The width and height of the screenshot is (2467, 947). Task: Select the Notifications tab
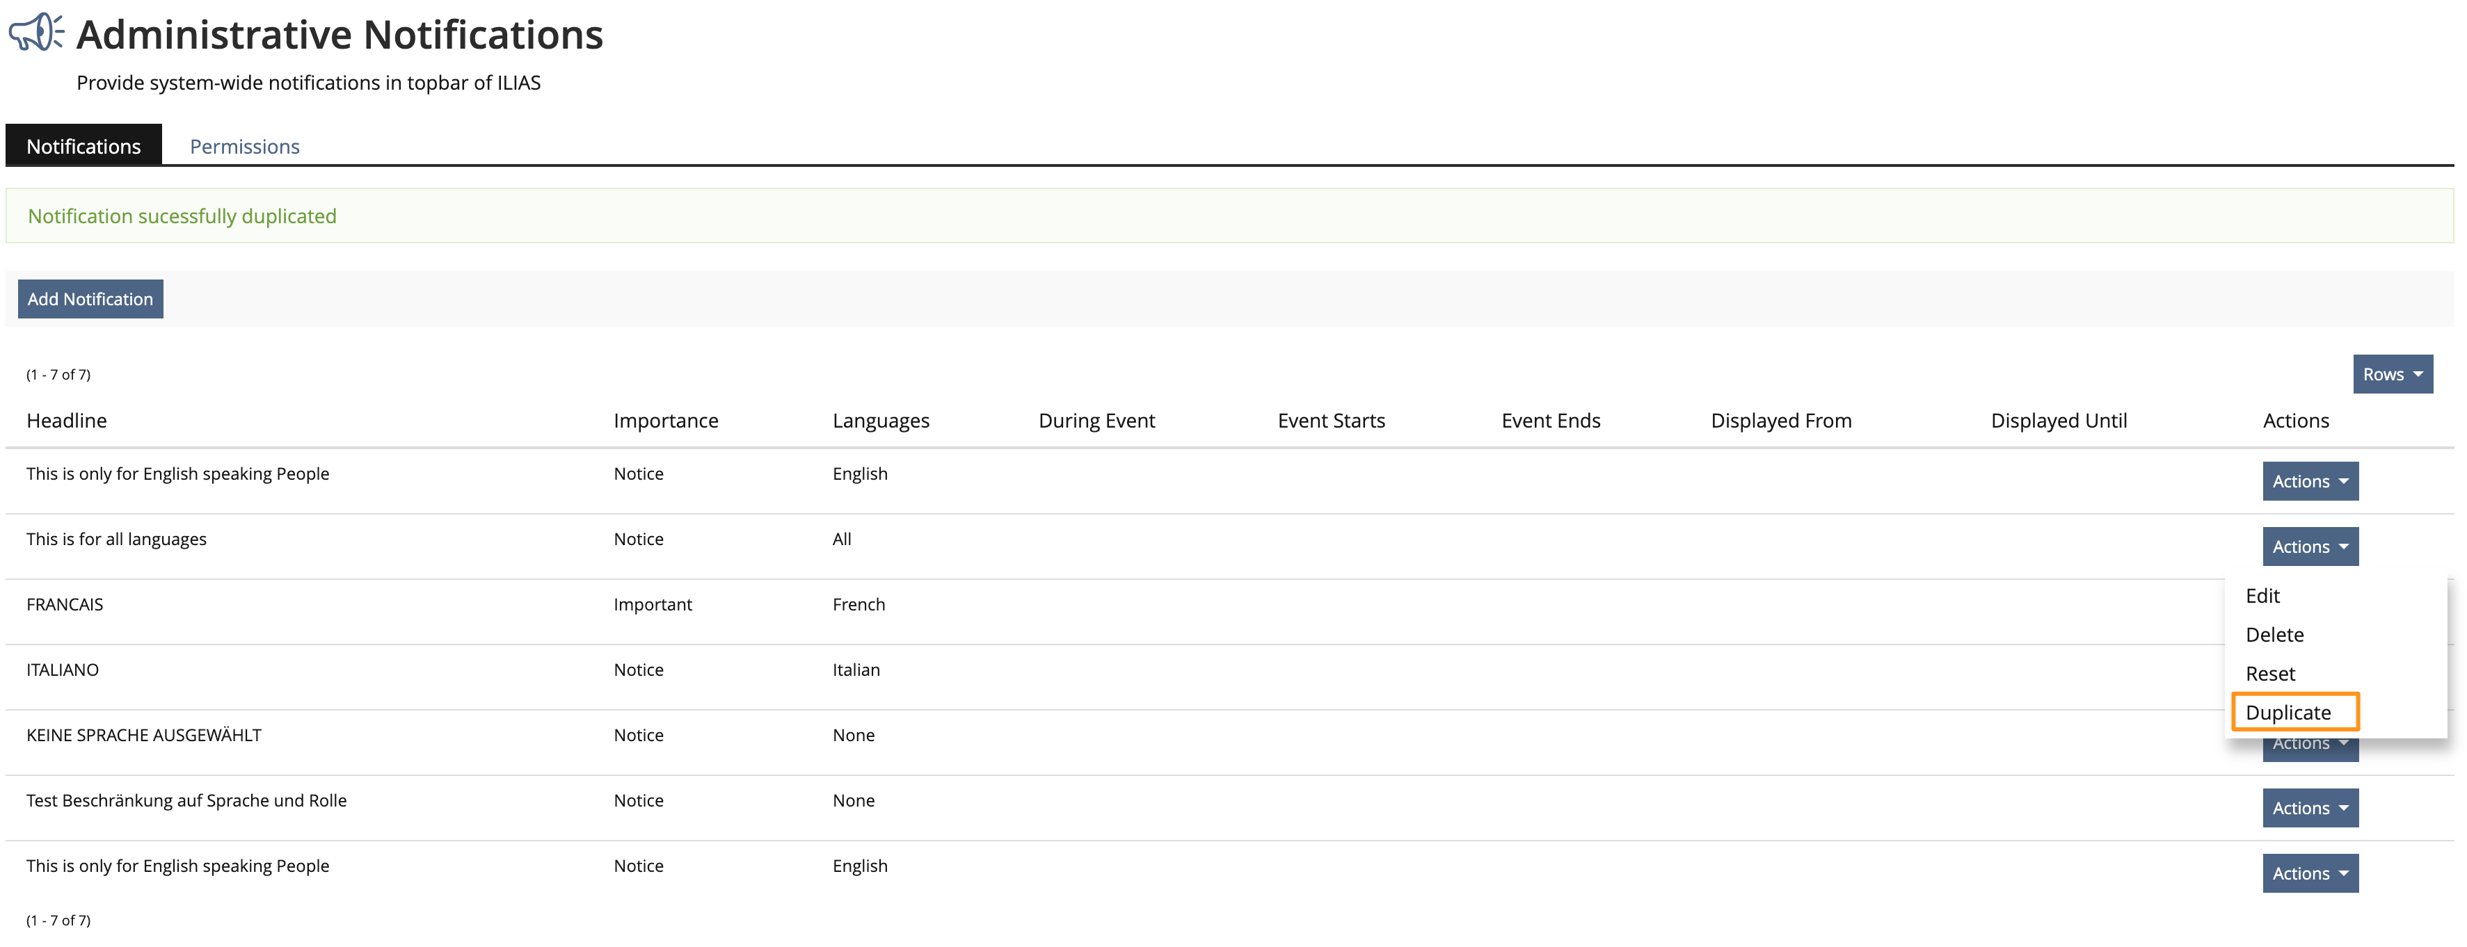tap(83, 147)
